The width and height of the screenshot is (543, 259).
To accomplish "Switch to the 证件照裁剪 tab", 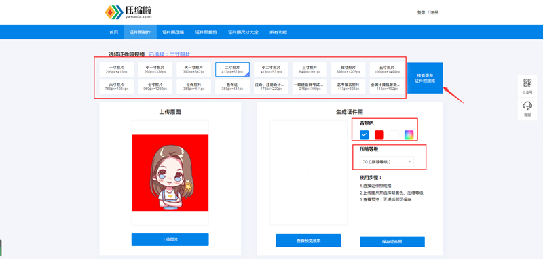I will [206, 32].
